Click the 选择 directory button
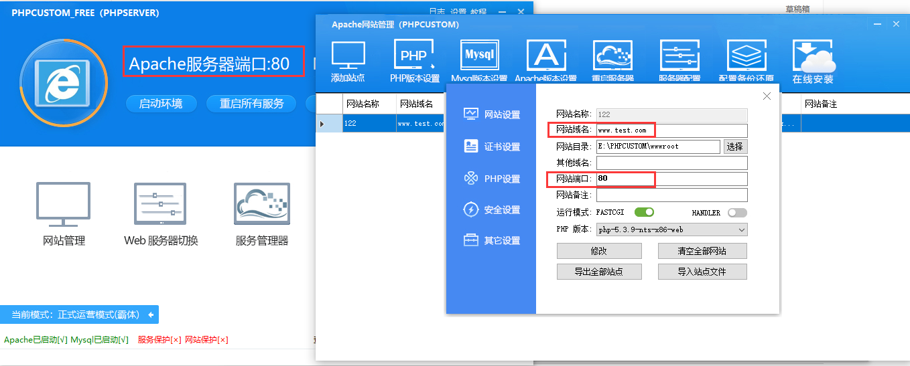910x366 pixels. pos(735,147)
